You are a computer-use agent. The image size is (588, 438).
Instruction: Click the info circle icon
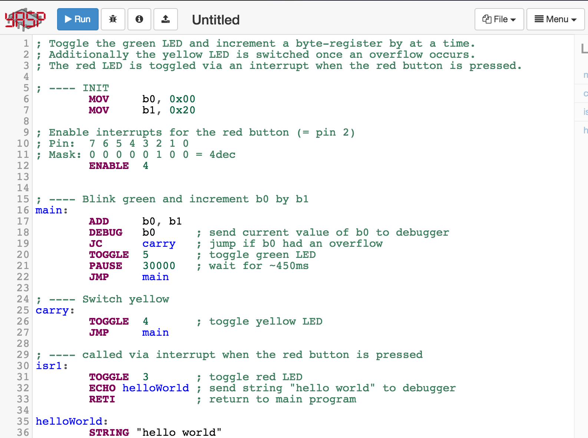click(139, 19)
